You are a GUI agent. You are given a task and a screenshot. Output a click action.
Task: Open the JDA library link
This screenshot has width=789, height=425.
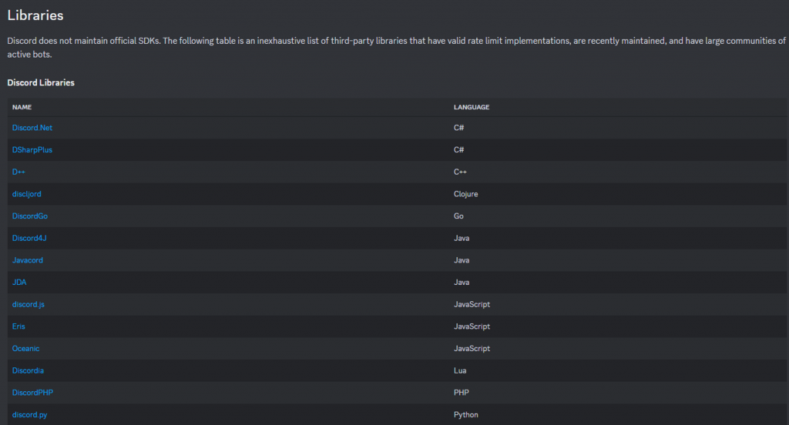click(19, 282)
